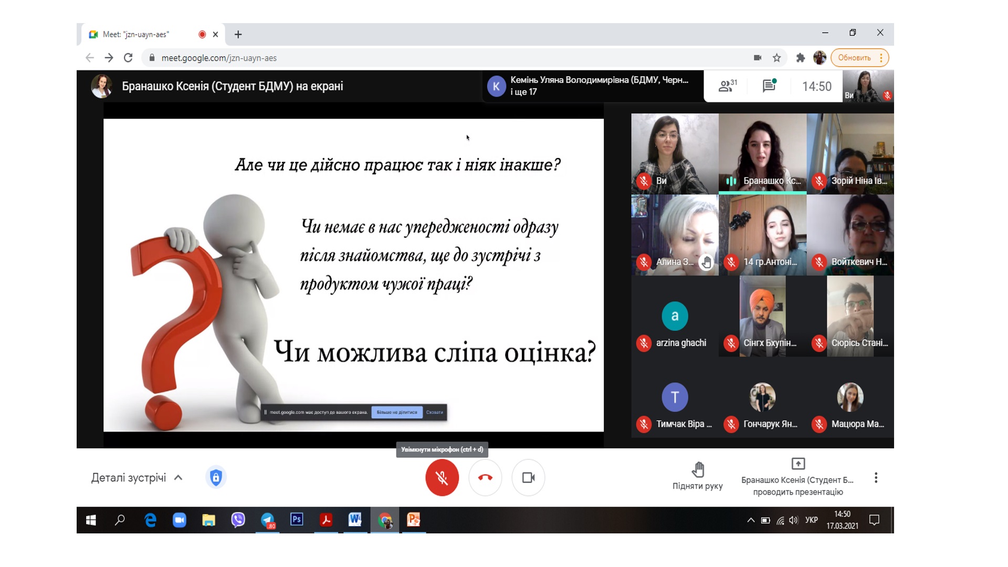Click the Raise hand icon
Image resolution: width=1008 pixels, height=567 pixels.
698,469
